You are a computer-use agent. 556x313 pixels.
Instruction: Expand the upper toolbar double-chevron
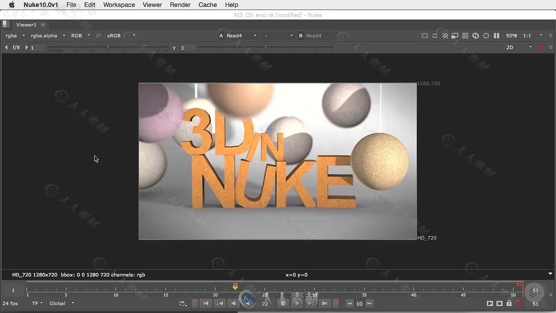pyautogui.click(x=551, y=36)
